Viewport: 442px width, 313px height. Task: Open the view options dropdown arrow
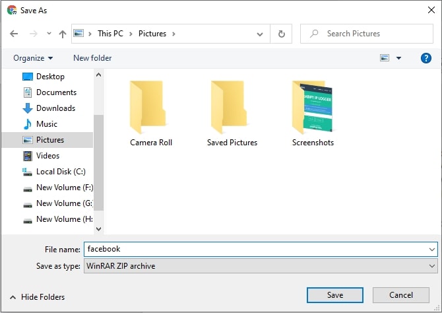[398, 58]
